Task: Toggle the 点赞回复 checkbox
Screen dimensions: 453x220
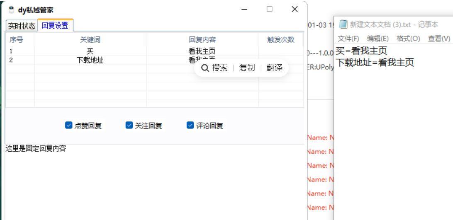Action: pos(69,125)
